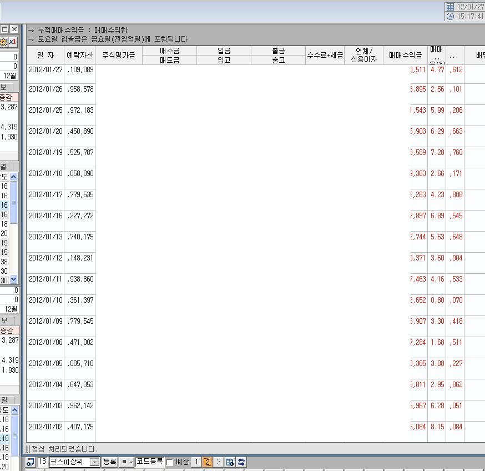Image resolution: width=485 pixels, height=471 pixels.
Task: Click the 연체/신용이자 column header
Action: pos(364,56)
